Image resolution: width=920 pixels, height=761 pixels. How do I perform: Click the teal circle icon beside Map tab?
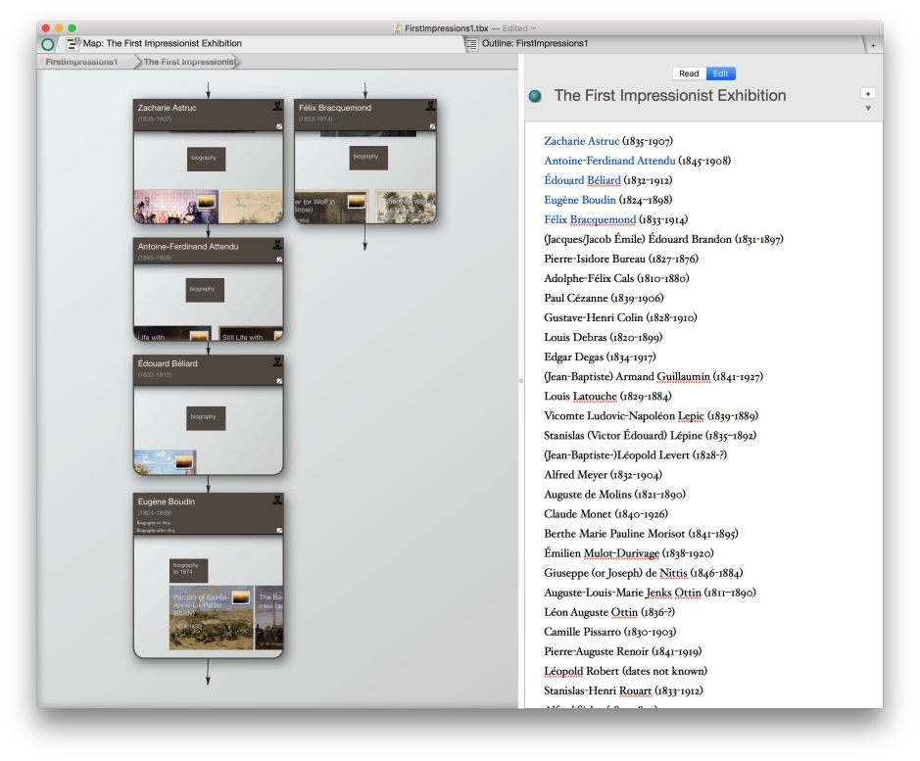point(49,44)
